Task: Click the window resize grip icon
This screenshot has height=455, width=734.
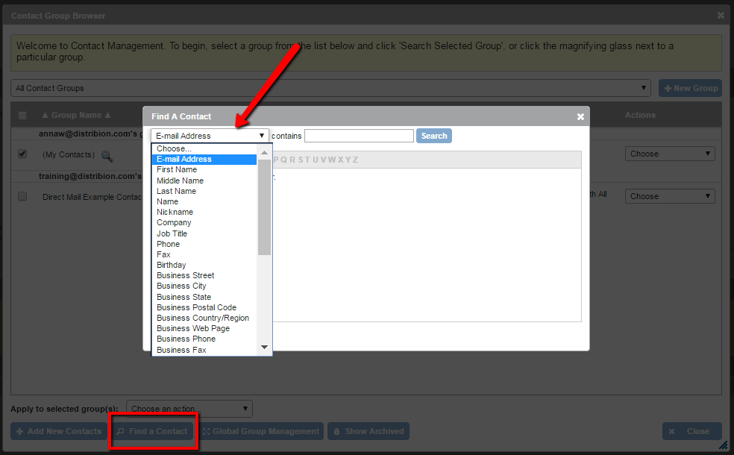Action: coord(724,445)
